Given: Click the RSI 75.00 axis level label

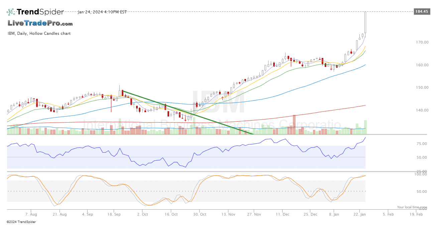Looking at the screenshot, I should (422, 144).
